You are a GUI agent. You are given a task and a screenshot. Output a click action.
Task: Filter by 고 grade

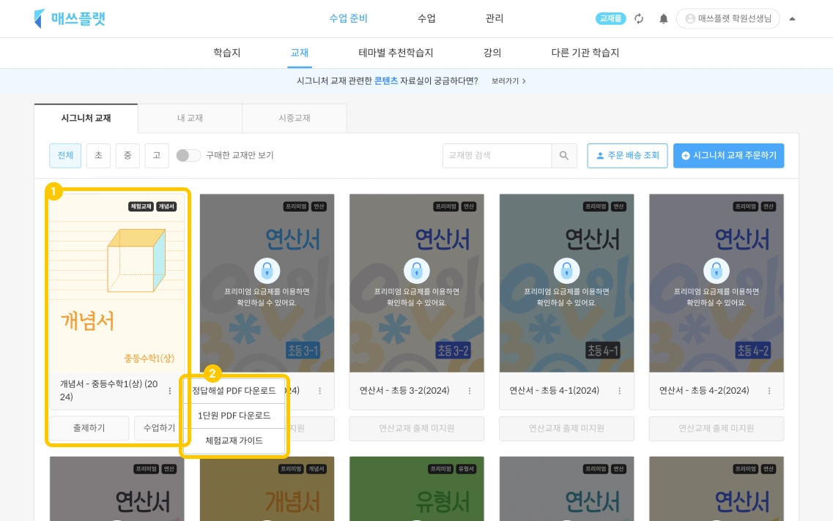point(157,155)
